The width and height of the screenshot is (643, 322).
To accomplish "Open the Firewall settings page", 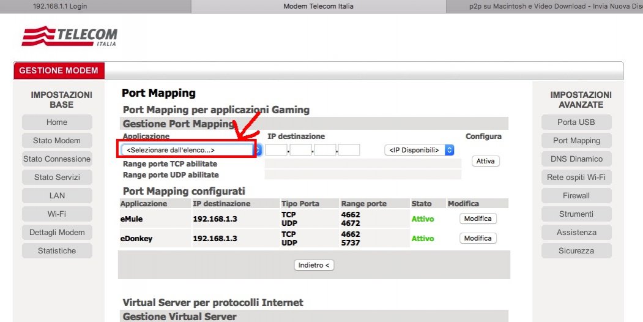I will click(x=576, y=195).
